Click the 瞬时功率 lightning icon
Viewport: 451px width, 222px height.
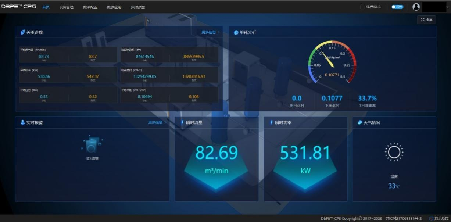[x=271, y=123]
